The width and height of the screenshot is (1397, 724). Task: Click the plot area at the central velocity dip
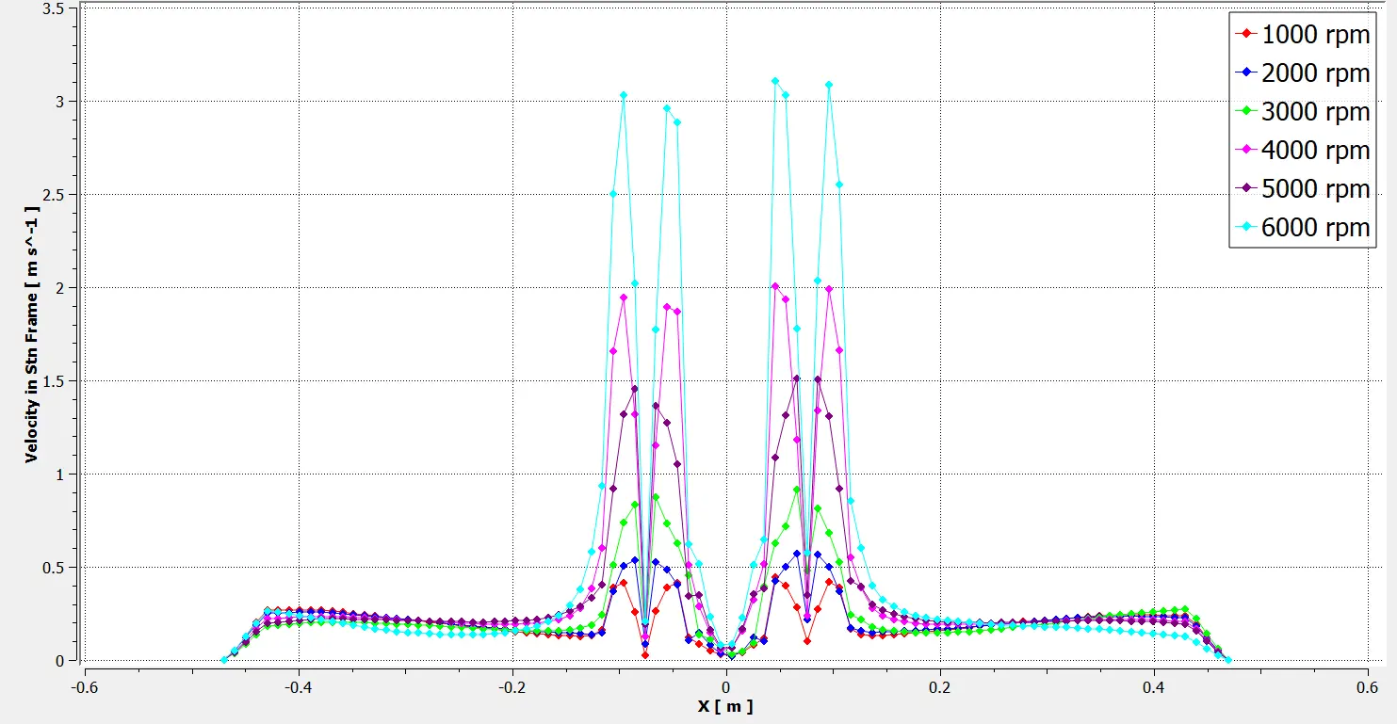(727, 652)
